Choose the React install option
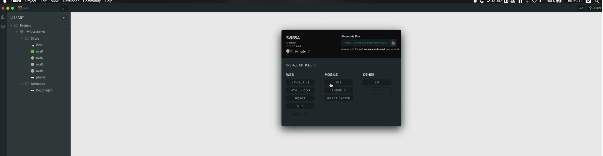 (300, 98)
